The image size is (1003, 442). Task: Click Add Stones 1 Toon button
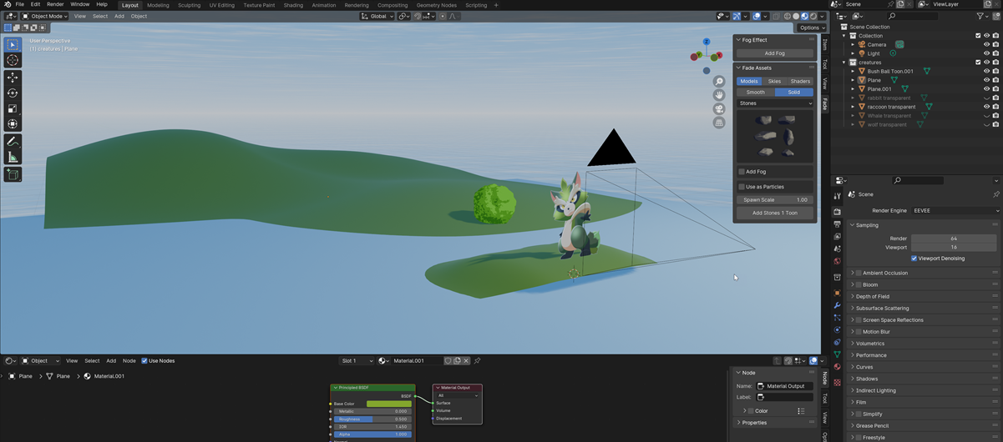click(775, 213)
